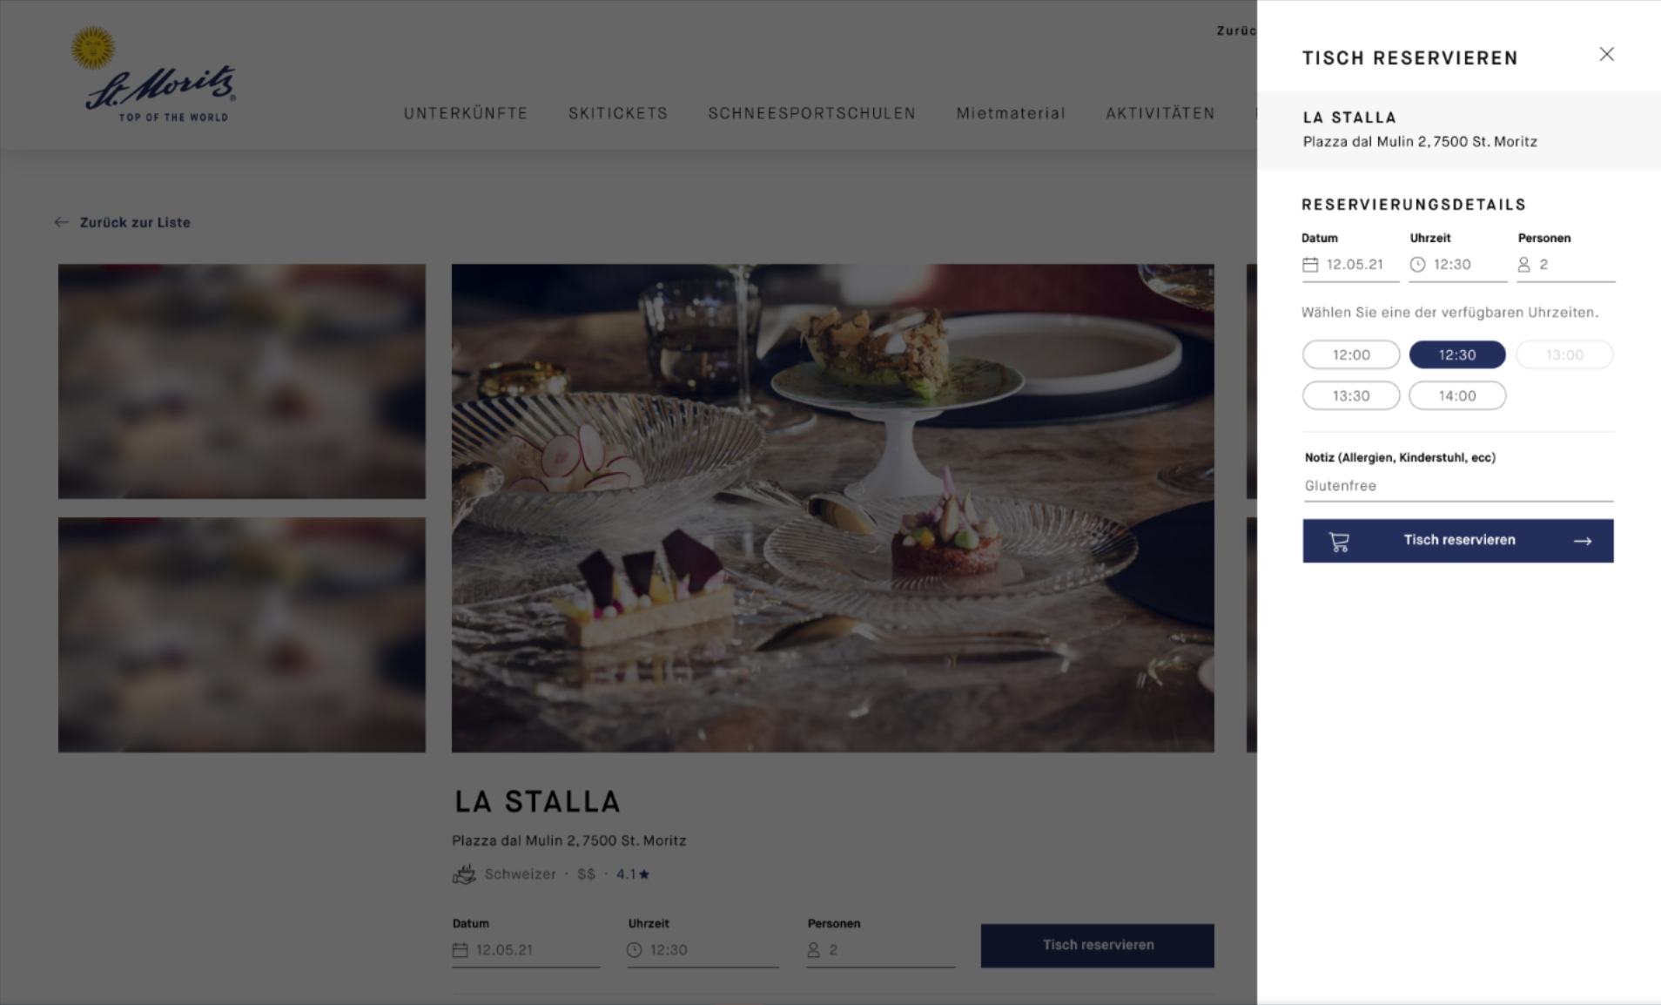
Task: Click the person icon in side panel
Action: coord(1523,265)
